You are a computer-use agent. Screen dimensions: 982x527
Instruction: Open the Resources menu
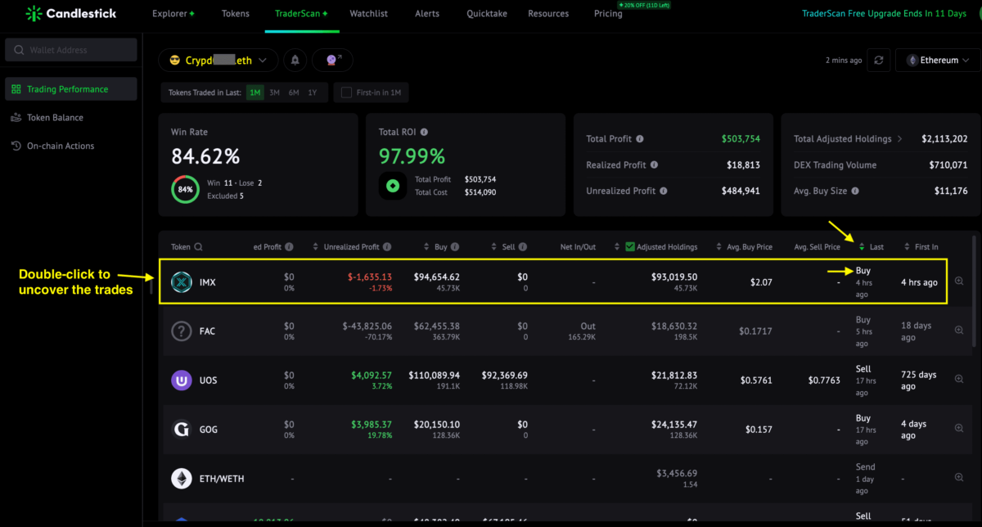click(548, 13)
